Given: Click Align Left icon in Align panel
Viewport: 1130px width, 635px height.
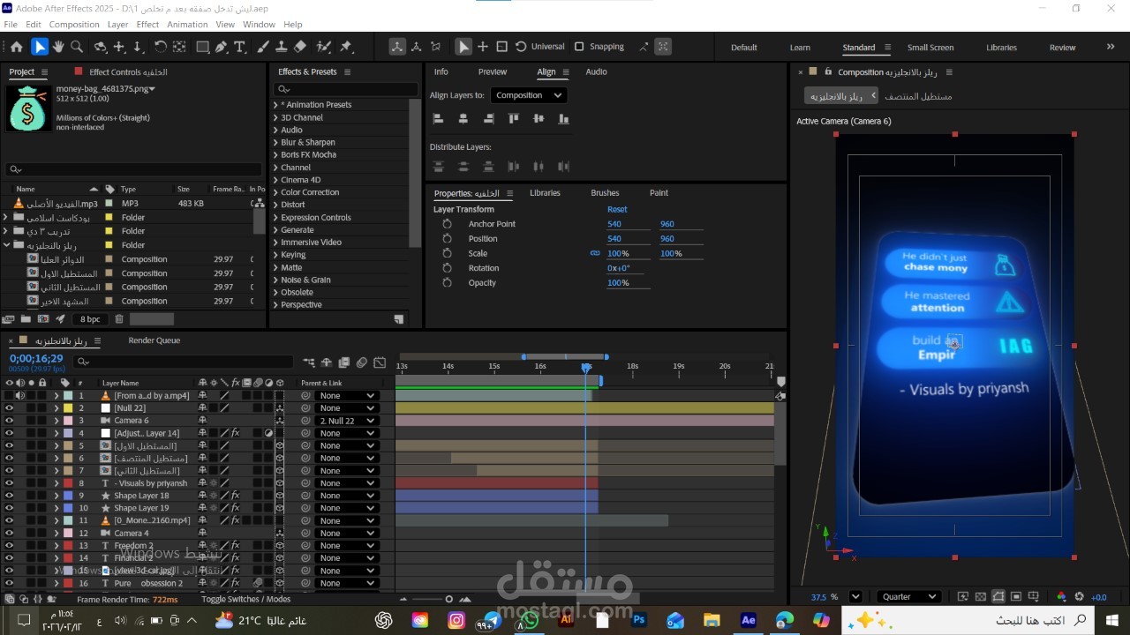Looking at the screenshot, I should 438,118.
